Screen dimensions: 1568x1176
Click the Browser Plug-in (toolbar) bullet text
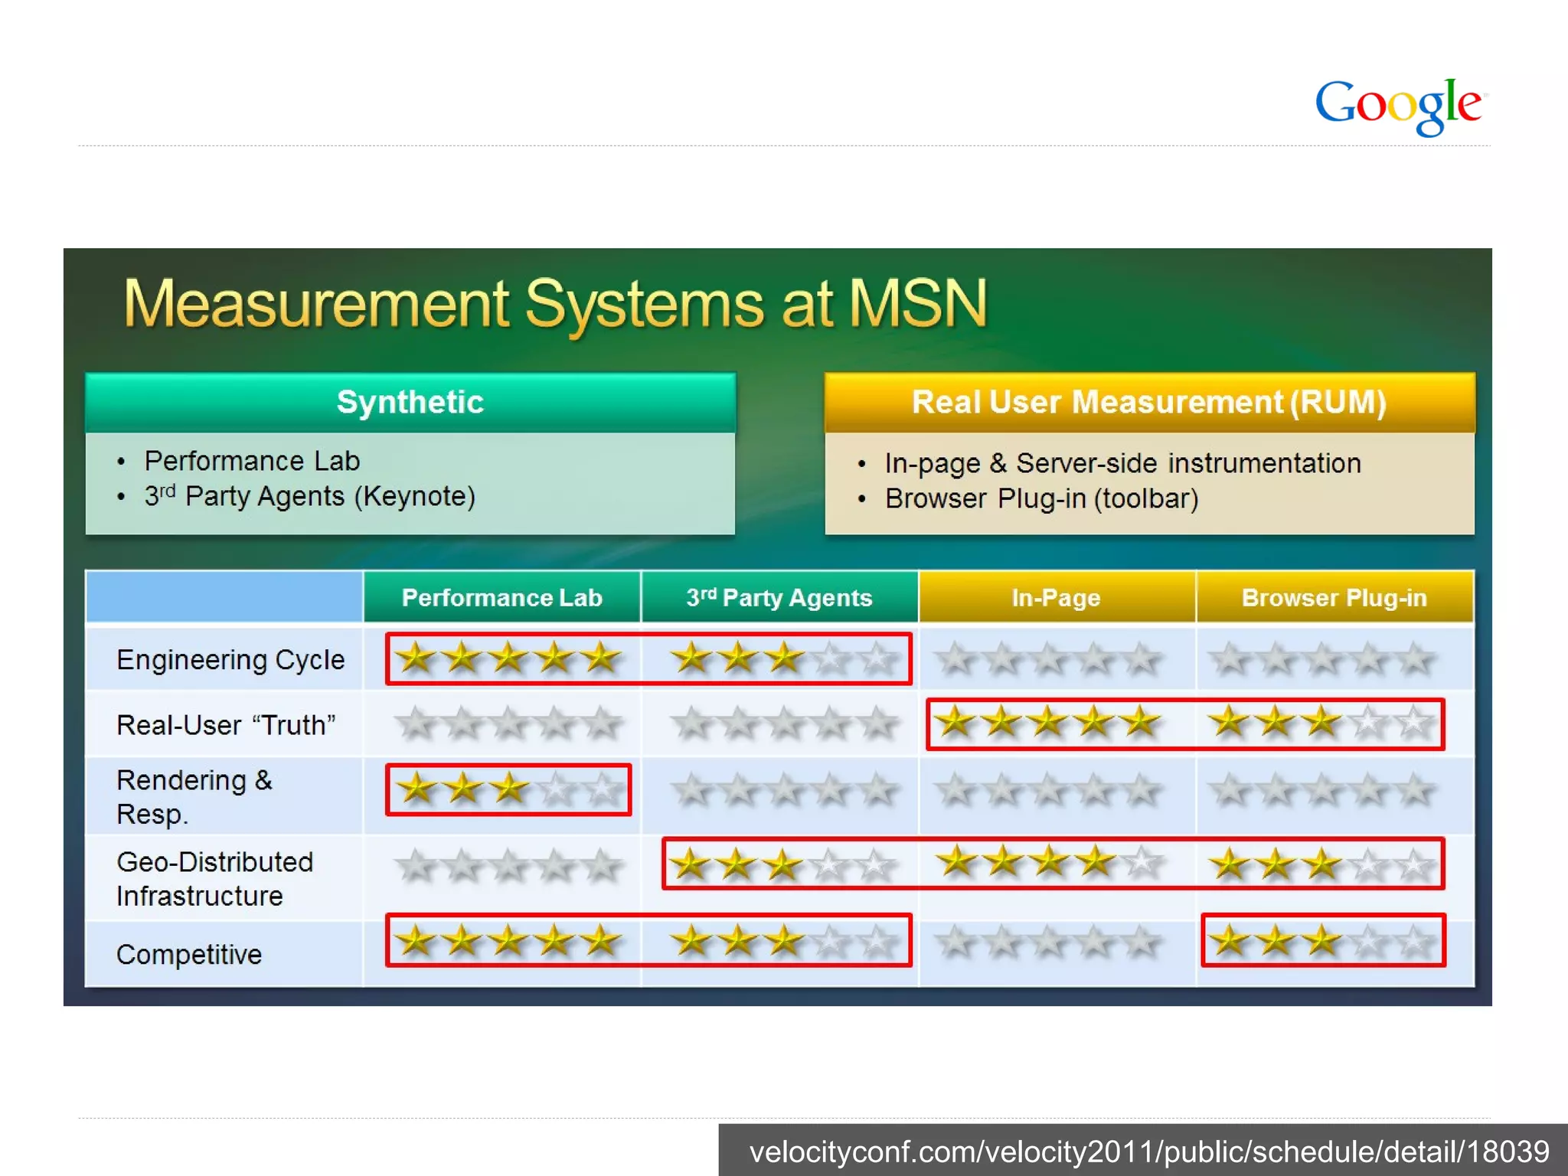point(1041,499)
